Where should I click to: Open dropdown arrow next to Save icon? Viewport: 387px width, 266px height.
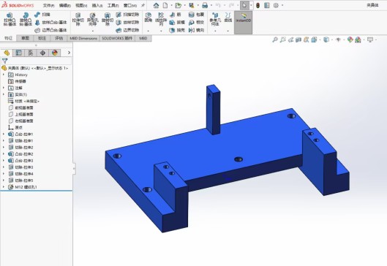198,5
